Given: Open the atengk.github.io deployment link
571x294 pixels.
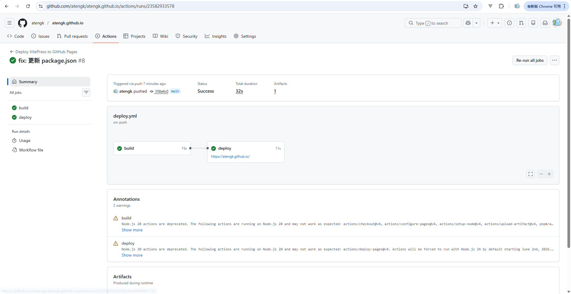Looking at the screenshot, I should pyautogui.click(x=230, y=157).
